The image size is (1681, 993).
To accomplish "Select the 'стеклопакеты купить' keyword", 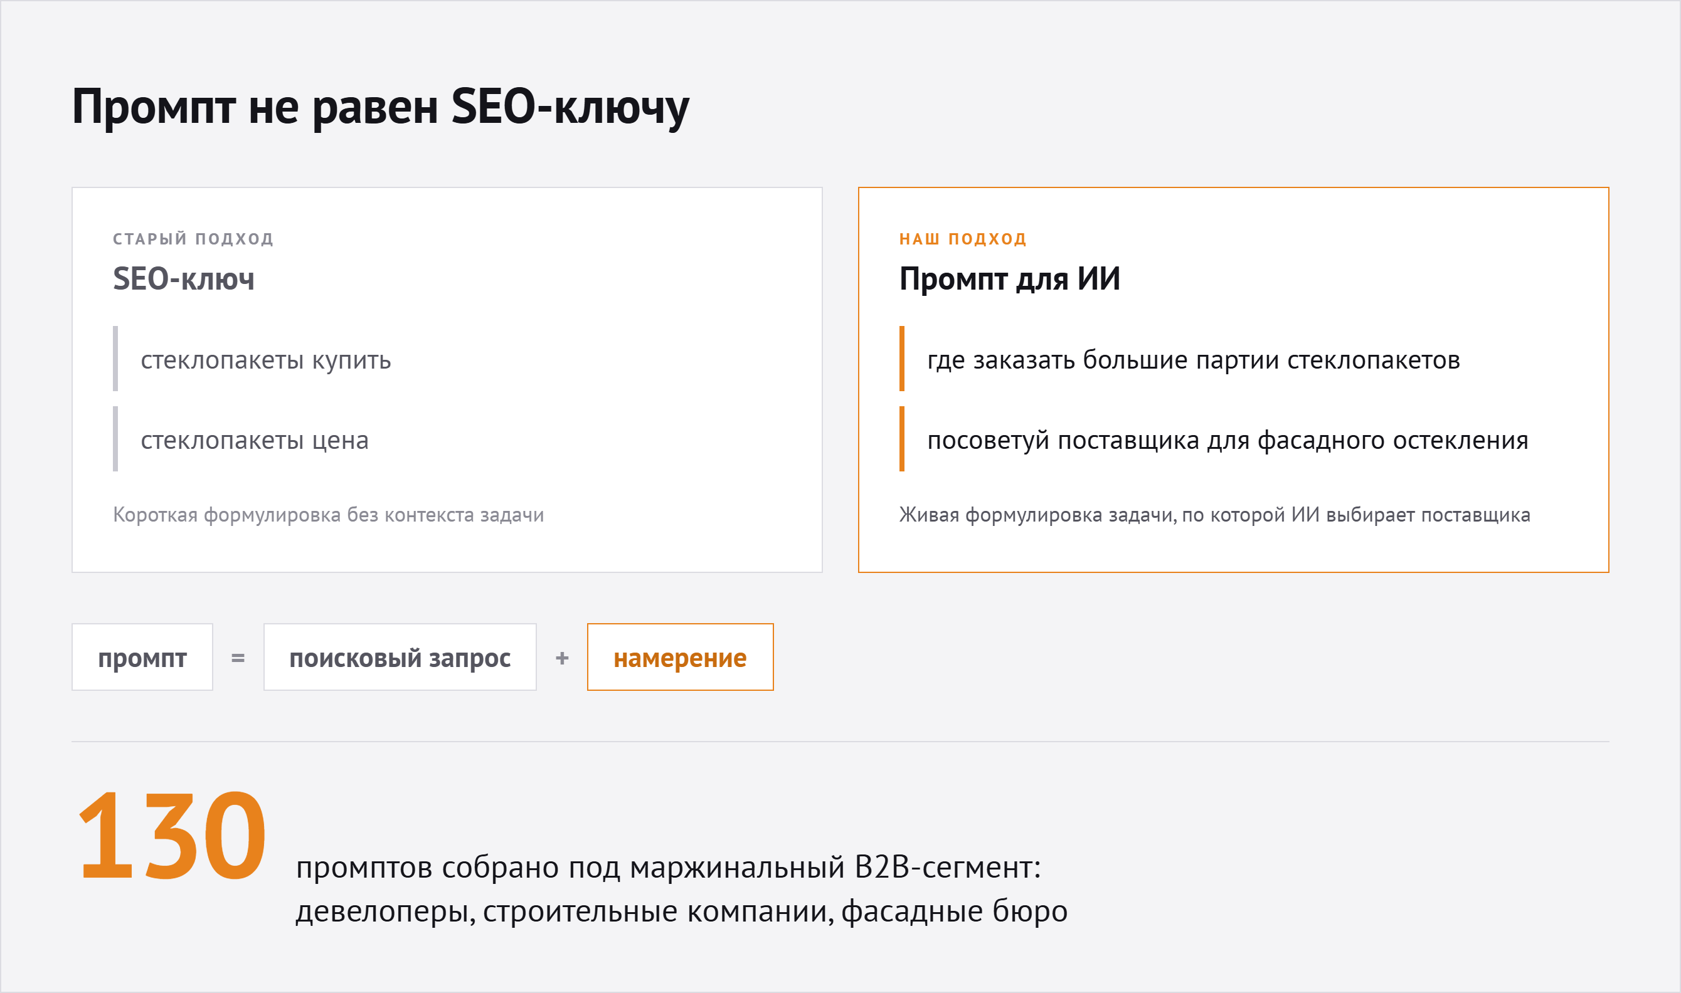I will tap(266, 360).
